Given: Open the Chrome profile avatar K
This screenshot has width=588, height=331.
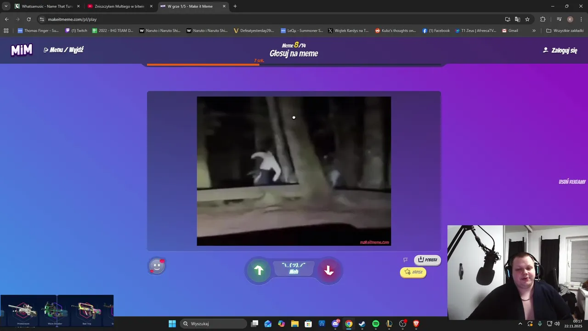Looking at the screenshot, I should coord(570,19).
